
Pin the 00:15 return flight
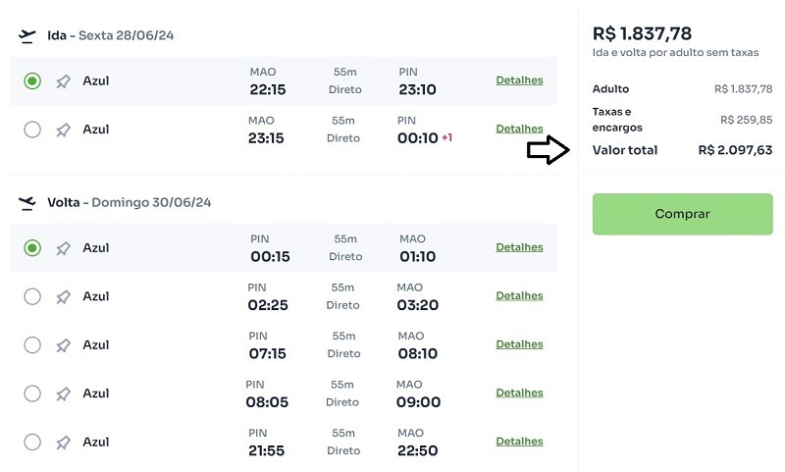coord(63,248)
